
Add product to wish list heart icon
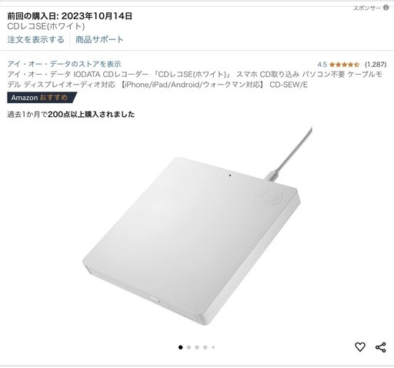pyautogui.click(x=360, y=347)
